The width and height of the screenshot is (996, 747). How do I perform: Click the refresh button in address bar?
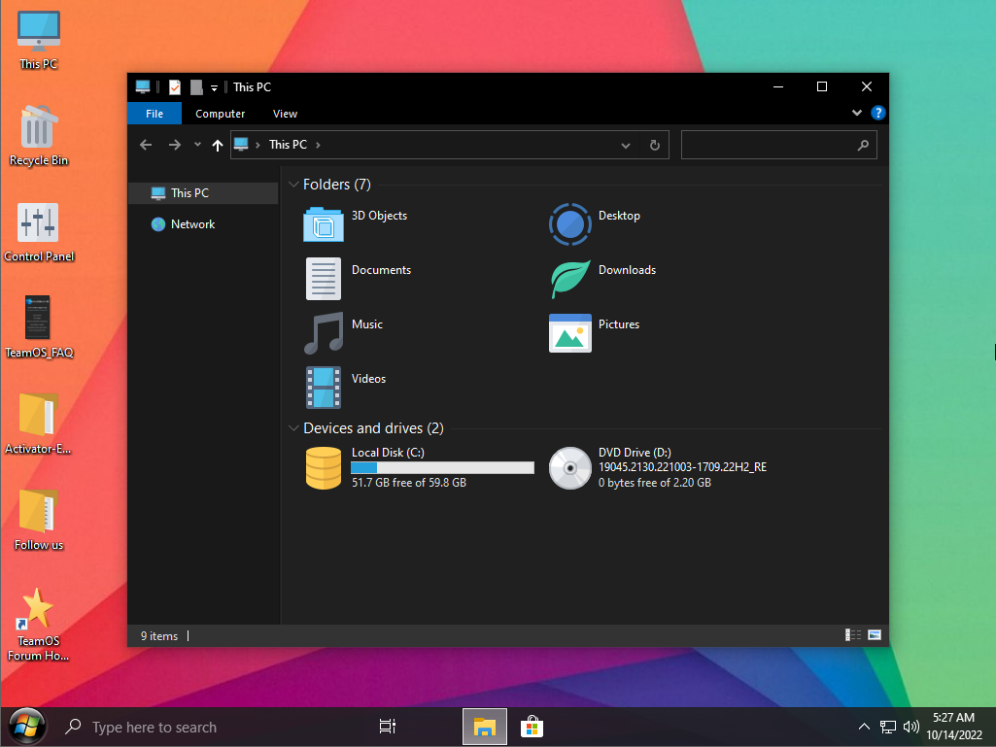(x=655, y=145)
